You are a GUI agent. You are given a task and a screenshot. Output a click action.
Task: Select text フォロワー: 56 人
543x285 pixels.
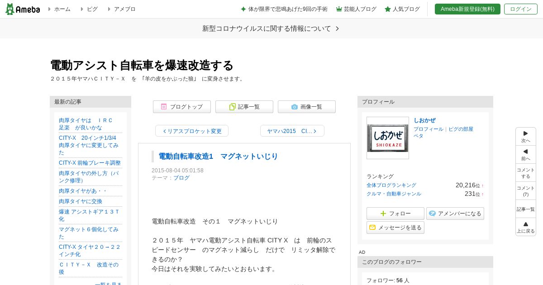[x=388, y=280]
